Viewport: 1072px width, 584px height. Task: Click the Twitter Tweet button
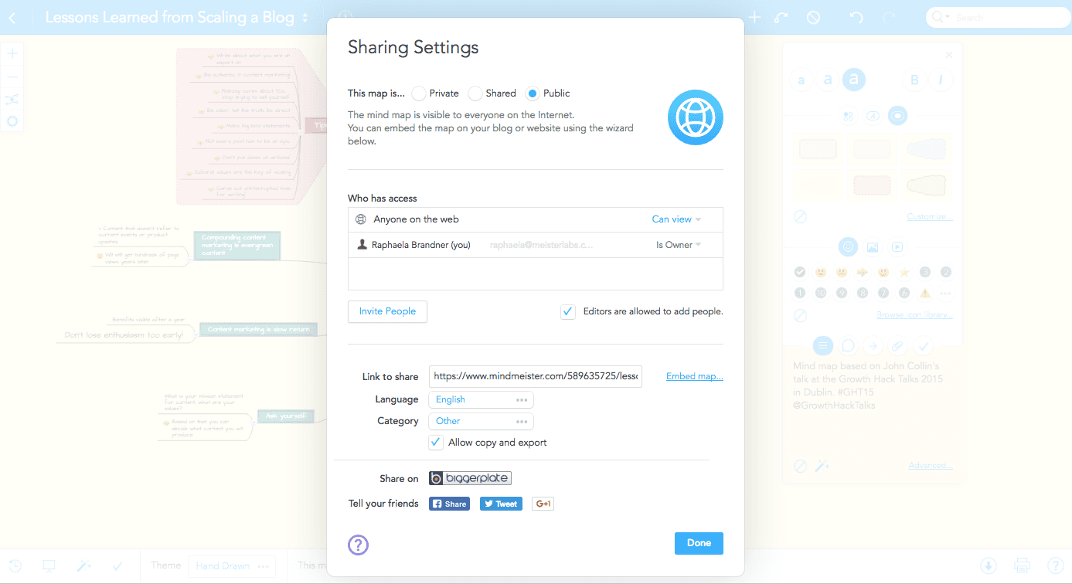coord(501,504)
